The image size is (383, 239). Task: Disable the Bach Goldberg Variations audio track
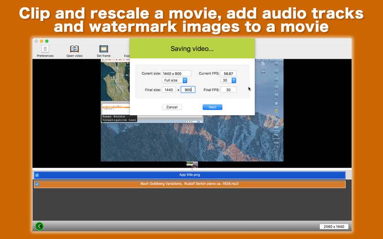(37, 184)
